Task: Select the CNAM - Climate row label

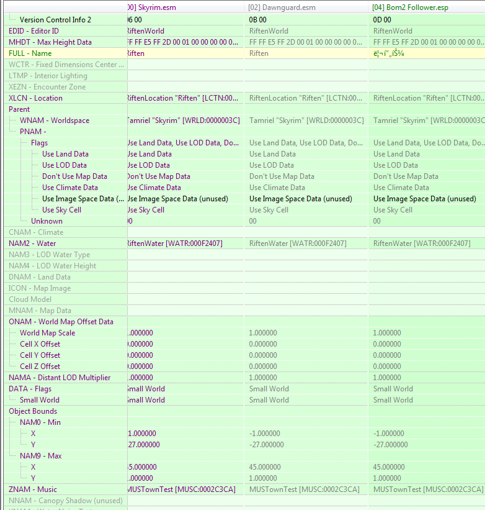Action: [x=36, y=232]
